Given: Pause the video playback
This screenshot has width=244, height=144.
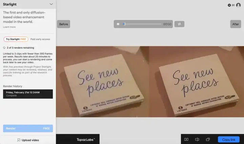Looking at the screenshot, I should click(x=118, y=24).
